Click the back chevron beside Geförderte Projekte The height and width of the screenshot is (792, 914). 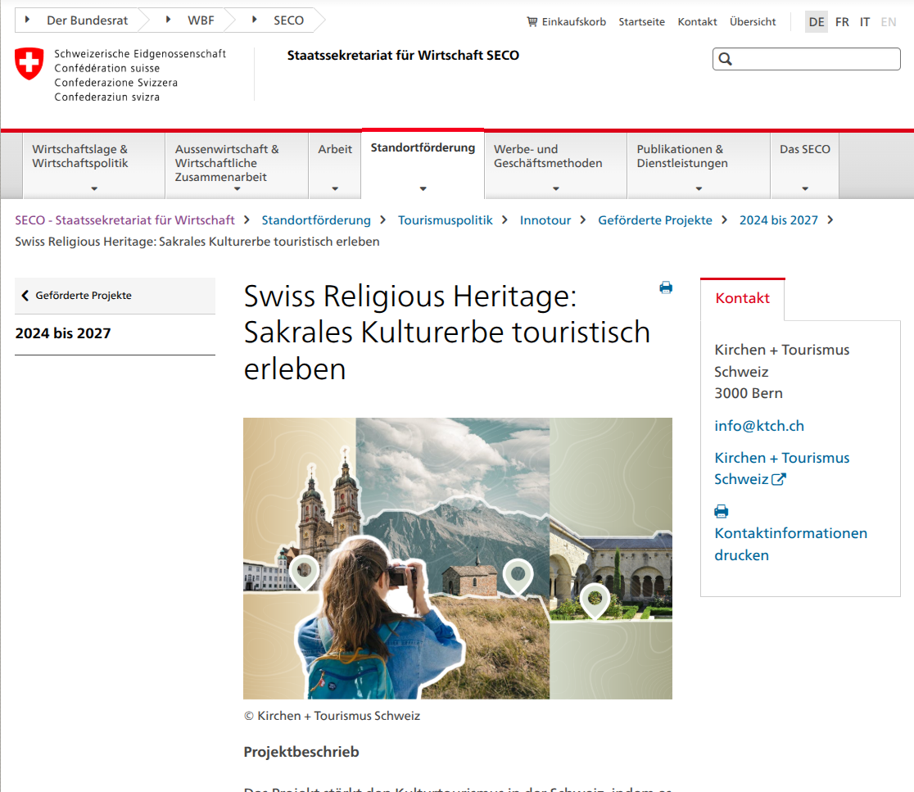pos(25,296)
